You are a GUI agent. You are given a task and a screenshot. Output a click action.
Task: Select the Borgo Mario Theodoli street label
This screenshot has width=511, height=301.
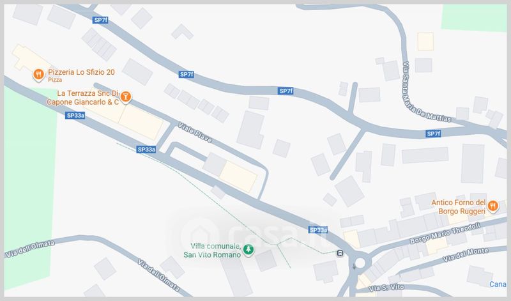point(445,233)
